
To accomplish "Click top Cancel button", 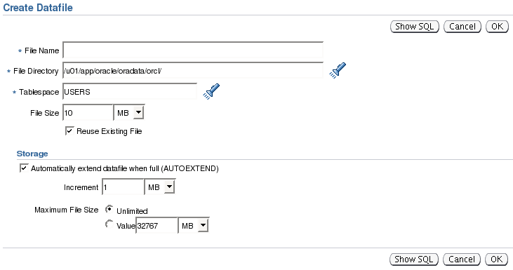I will pyautogui.click(x=462, y=27).
